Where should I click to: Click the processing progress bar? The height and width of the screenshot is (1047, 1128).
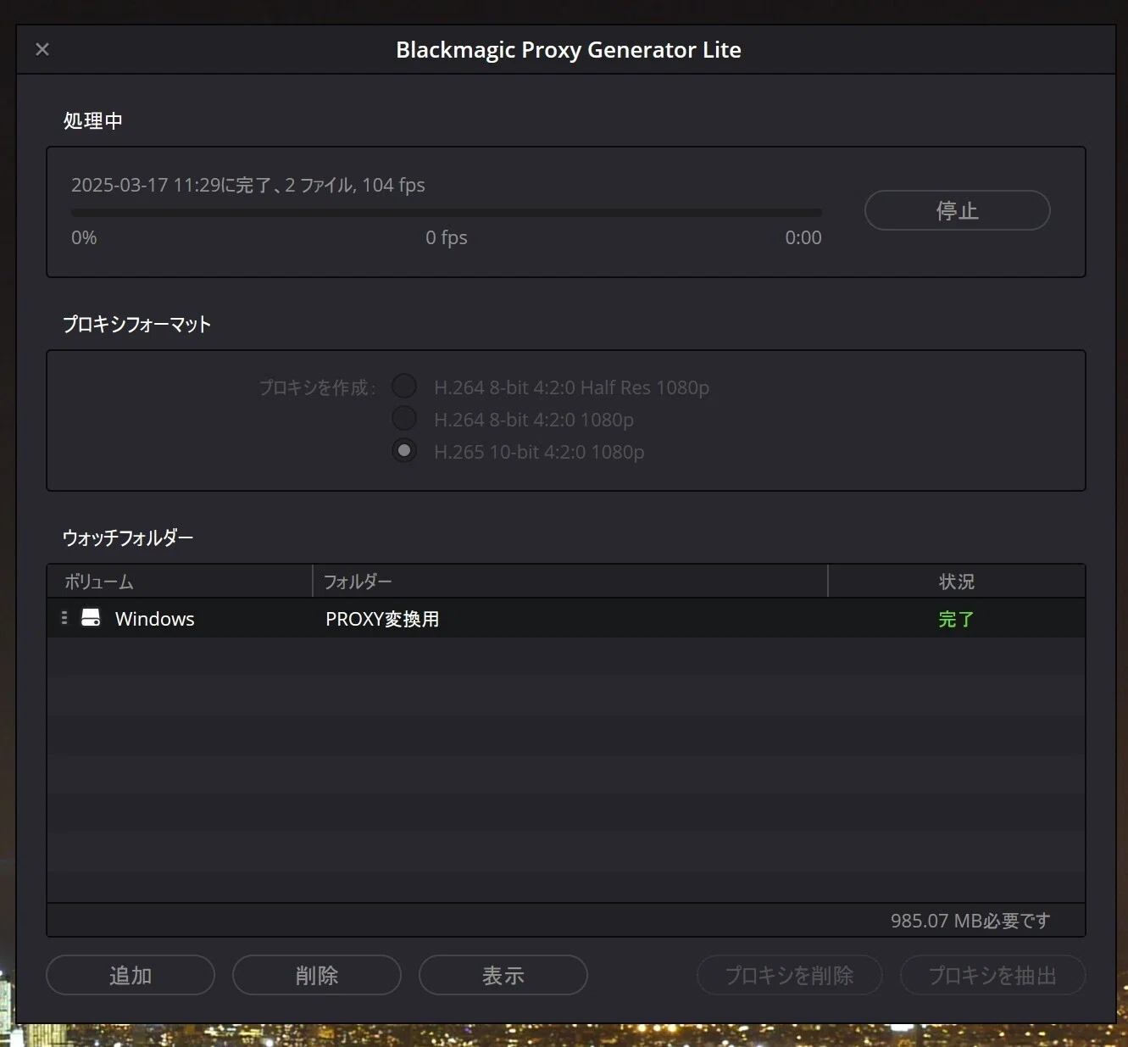[447, 212]
